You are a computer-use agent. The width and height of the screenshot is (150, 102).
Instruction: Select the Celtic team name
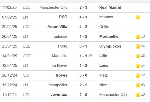click(104, 27)
